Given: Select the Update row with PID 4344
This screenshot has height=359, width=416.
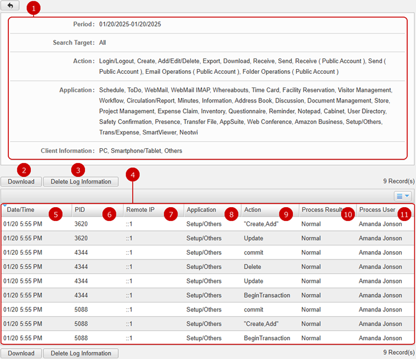Looking at the screenshot, I should (208, 281).
